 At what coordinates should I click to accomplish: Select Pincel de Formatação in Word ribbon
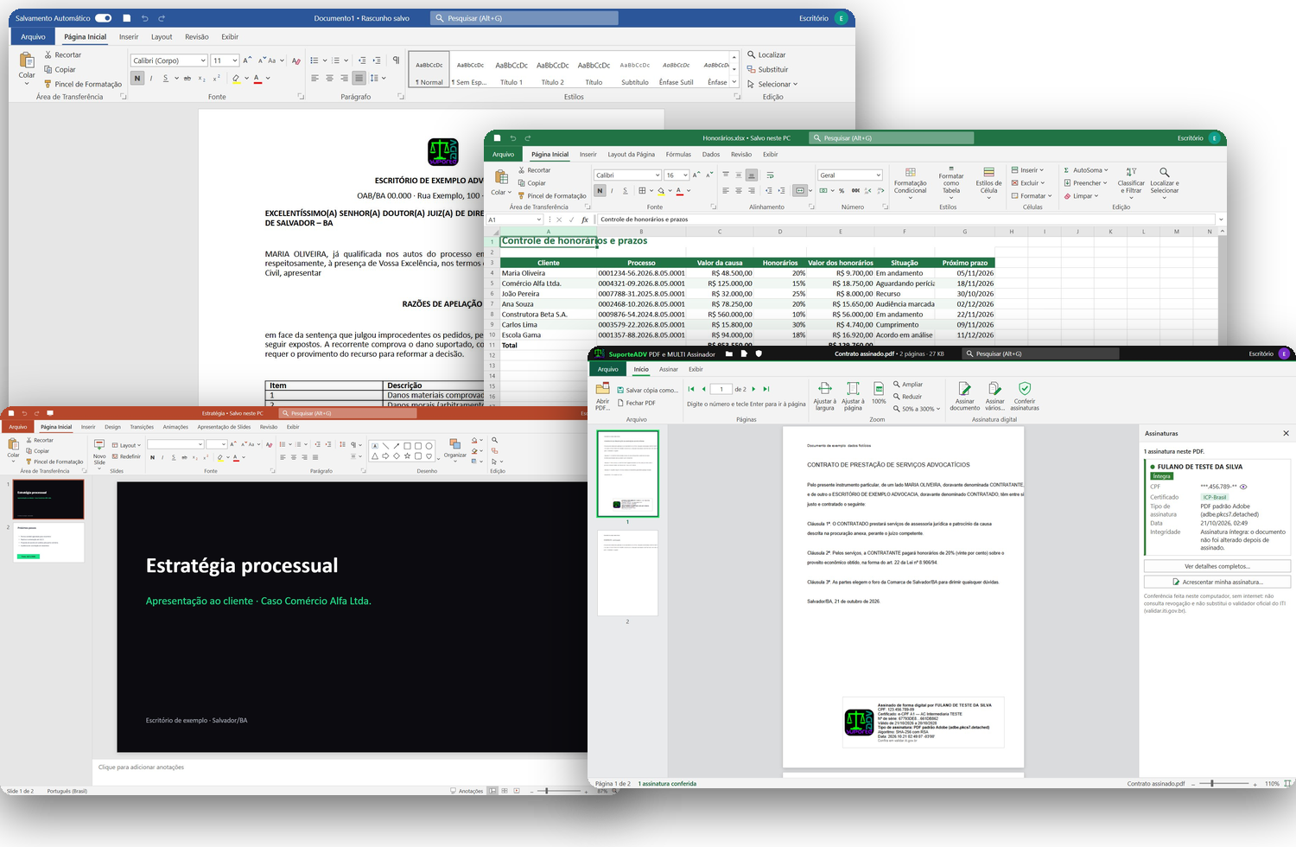point(82,84)
